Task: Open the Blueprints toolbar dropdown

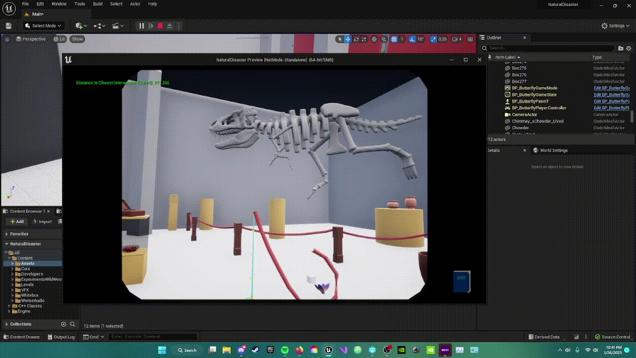Action: point(99,26)
